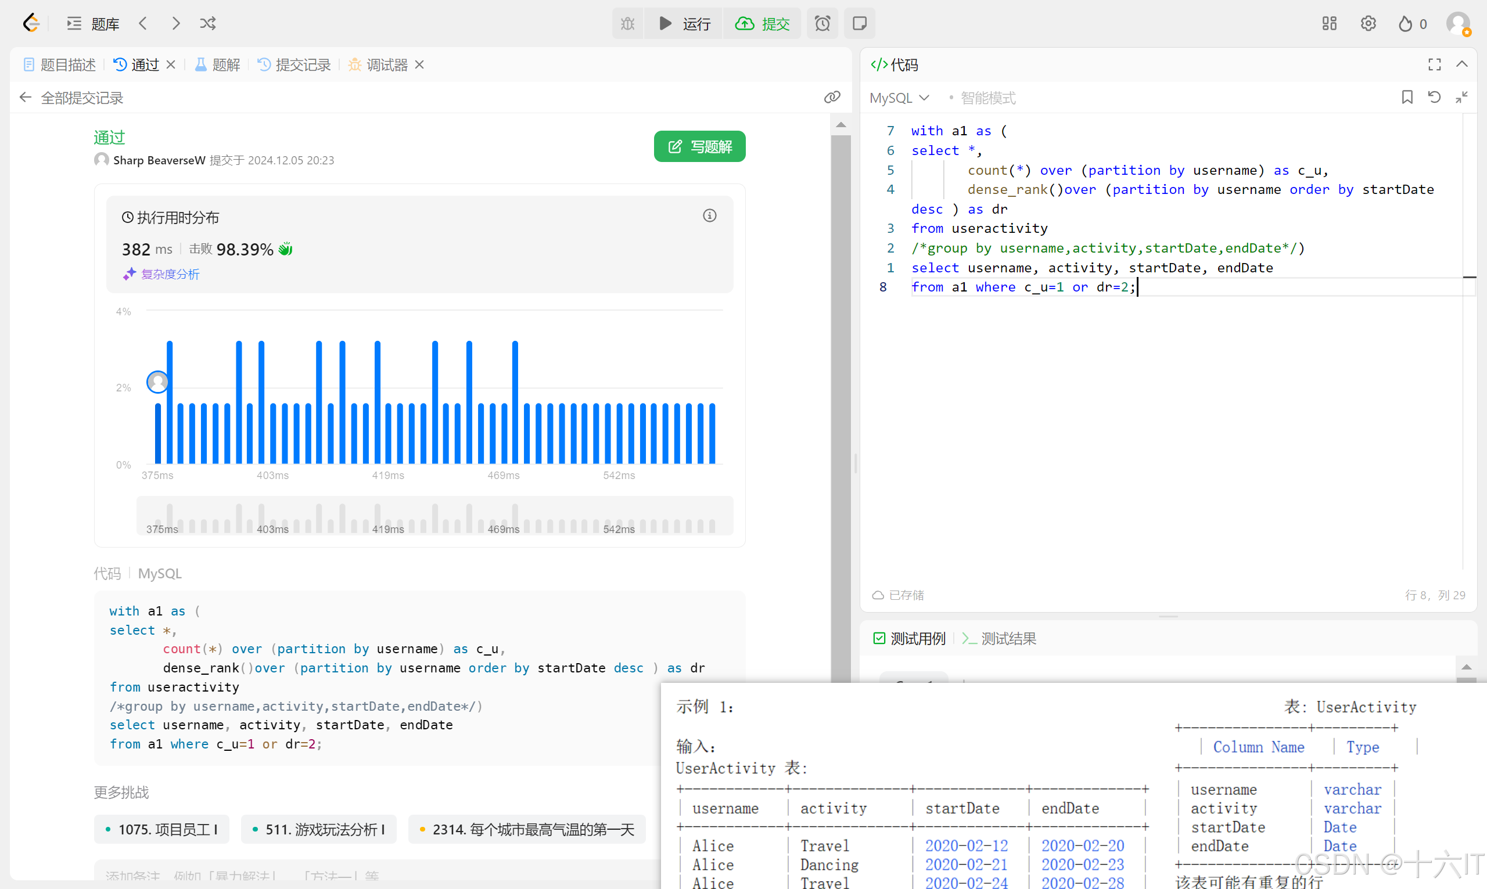Enter fullscreen for the code panel

click(x=1434, y=64)
